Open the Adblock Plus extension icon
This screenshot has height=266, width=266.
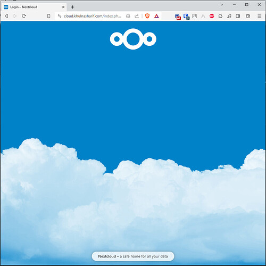coord(212,16)
